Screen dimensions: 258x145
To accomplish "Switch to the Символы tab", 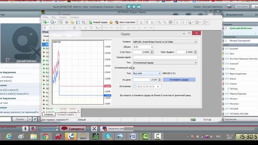I will [48, 114].
